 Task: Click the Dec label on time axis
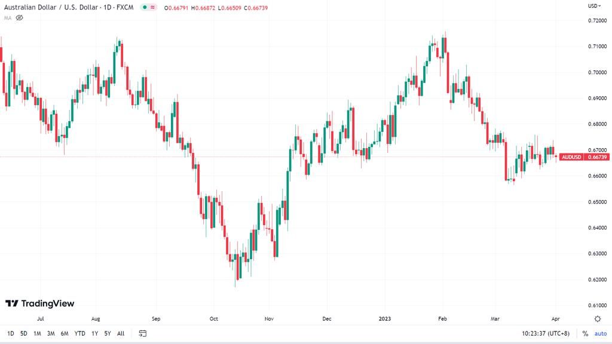[327, 319]
